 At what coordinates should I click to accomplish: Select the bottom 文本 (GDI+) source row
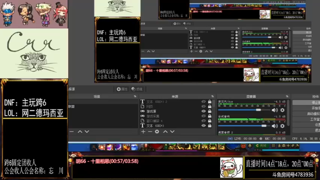click(x=176, y=126)
